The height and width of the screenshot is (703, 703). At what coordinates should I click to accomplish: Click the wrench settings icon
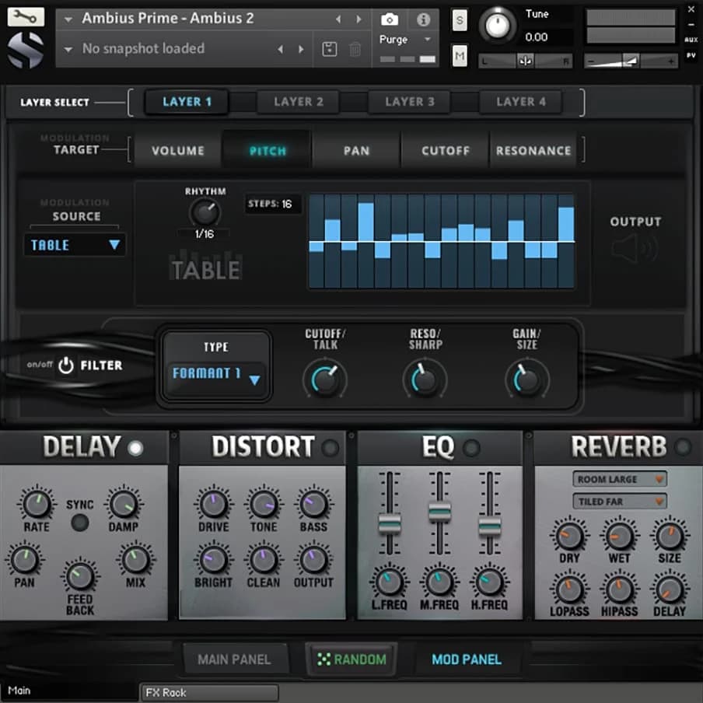coord(26,16)
